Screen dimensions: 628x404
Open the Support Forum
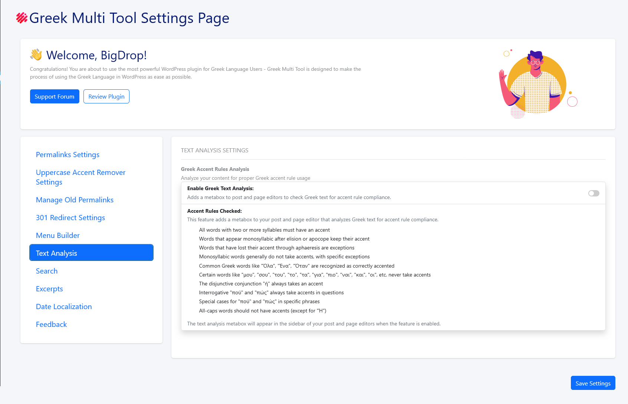tap(55, 96)
